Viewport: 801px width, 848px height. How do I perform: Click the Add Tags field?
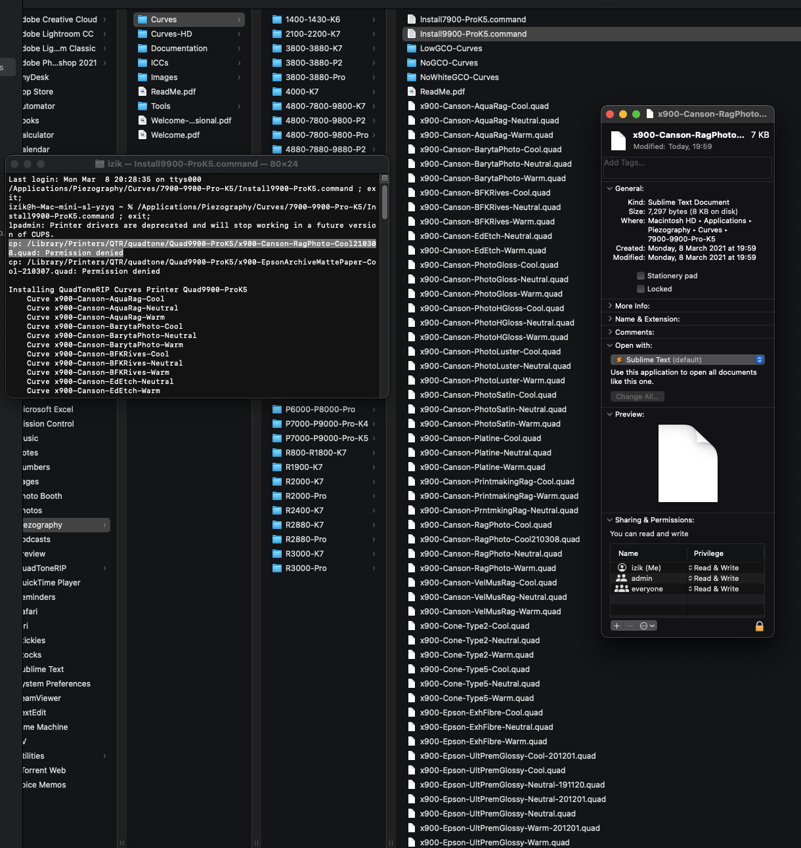(687, 167)
